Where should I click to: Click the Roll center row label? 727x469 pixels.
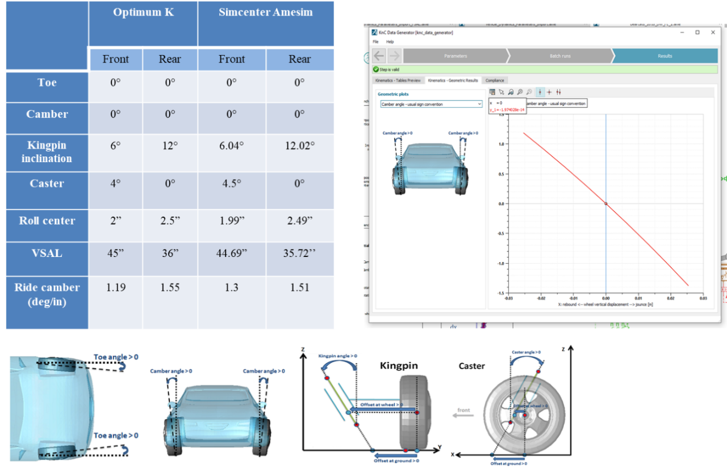pyautogui.click(x=47, y=226)
